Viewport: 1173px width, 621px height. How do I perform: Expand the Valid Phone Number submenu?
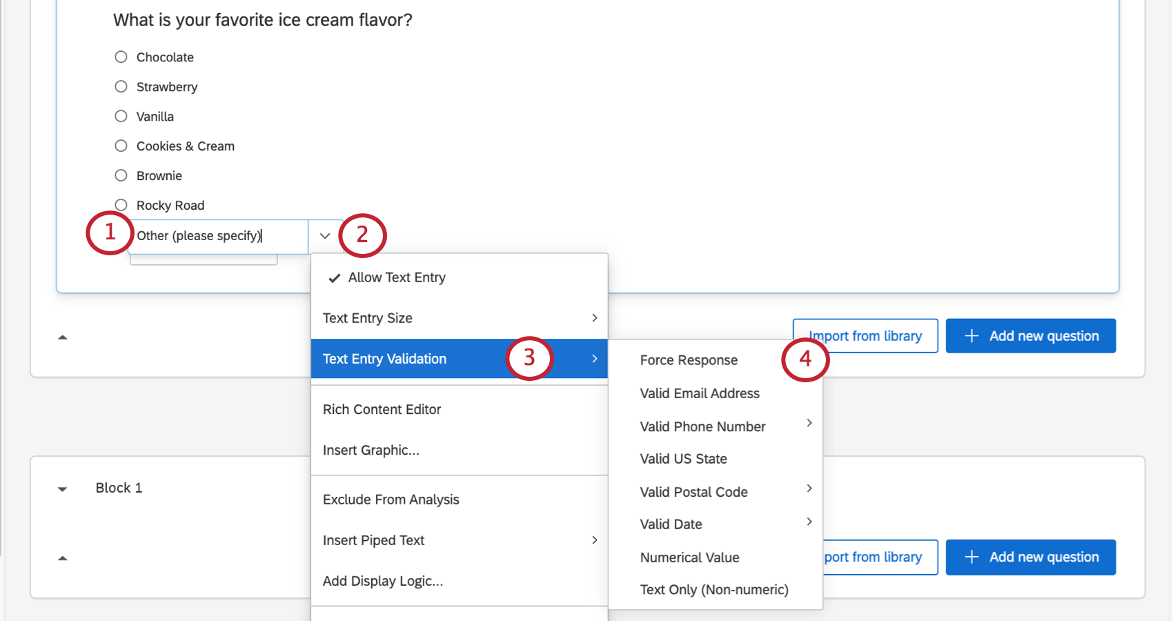[702, 426]
